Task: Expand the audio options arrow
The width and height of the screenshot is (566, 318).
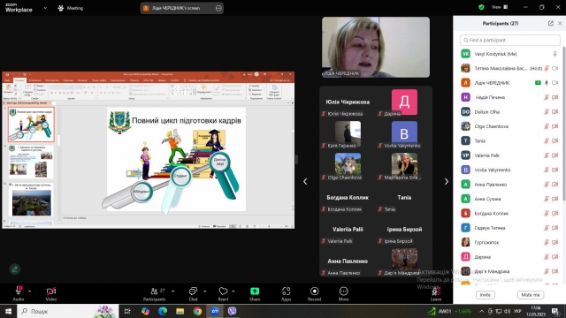Action: (29, 291)
